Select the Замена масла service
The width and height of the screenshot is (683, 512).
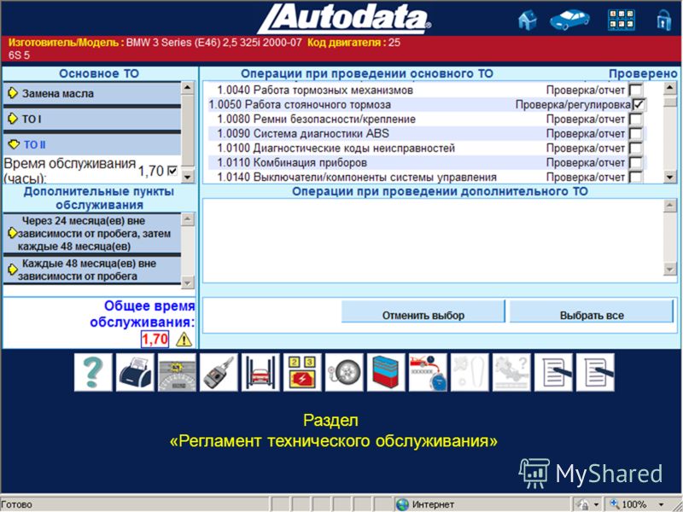pos(92,93)
